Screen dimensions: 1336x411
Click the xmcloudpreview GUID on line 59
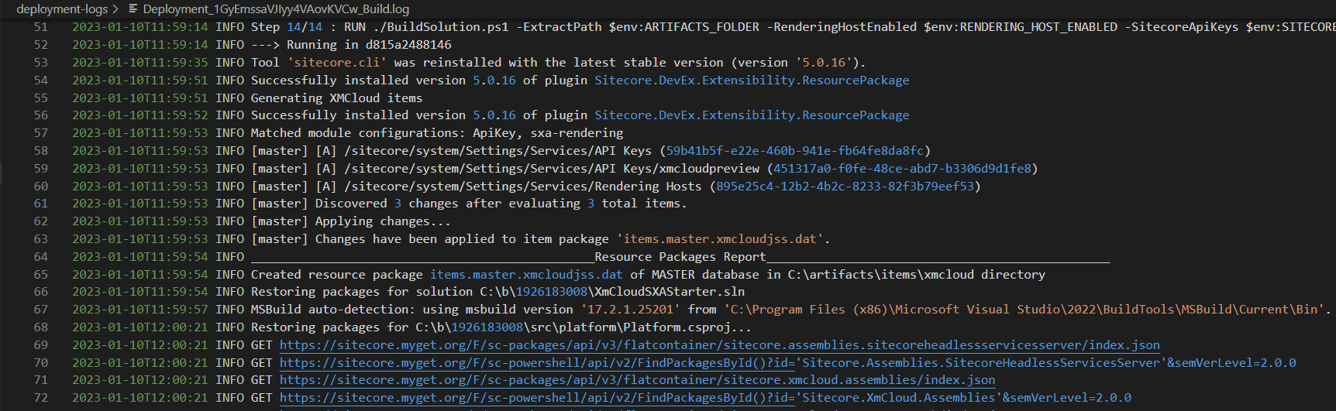[902, 169]
